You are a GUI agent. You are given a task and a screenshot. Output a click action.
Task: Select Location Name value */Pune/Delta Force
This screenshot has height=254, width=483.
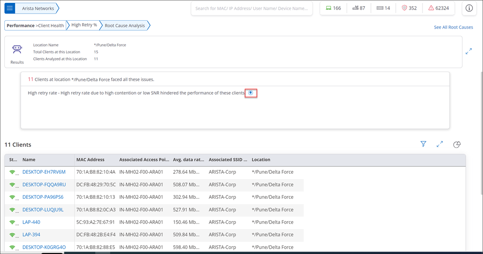(110, 45)
